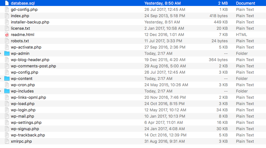Click the wp-includes folder icon

point(7,91)
